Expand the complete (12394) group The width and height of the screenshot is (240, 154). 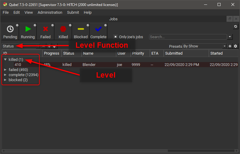point(5,75)
